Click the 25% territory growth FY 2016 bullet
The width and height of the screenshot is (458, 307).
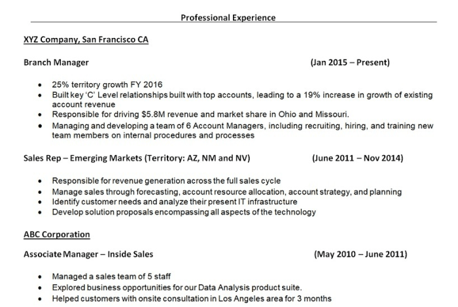click(x=107, y=85)
